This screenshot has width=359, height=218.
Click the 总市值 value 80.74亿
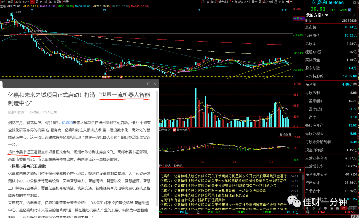(x=351, y=27)
